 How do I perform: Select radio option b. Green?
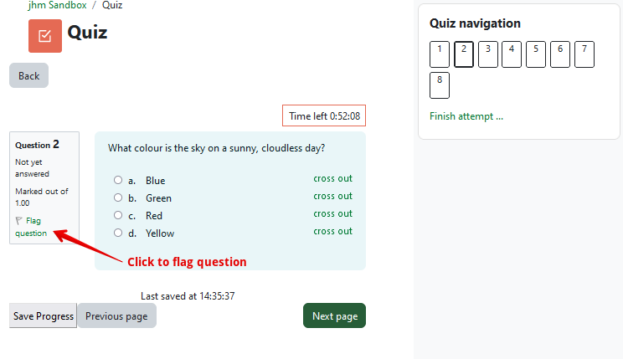[x=118, y=197]
